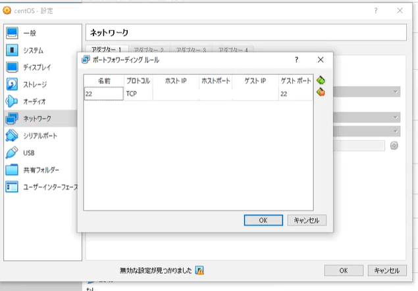The width and height of the screenshot is (418, 291).
Task: Click 無効な設定が見つかりました warning text
Action: click(156, 271)
